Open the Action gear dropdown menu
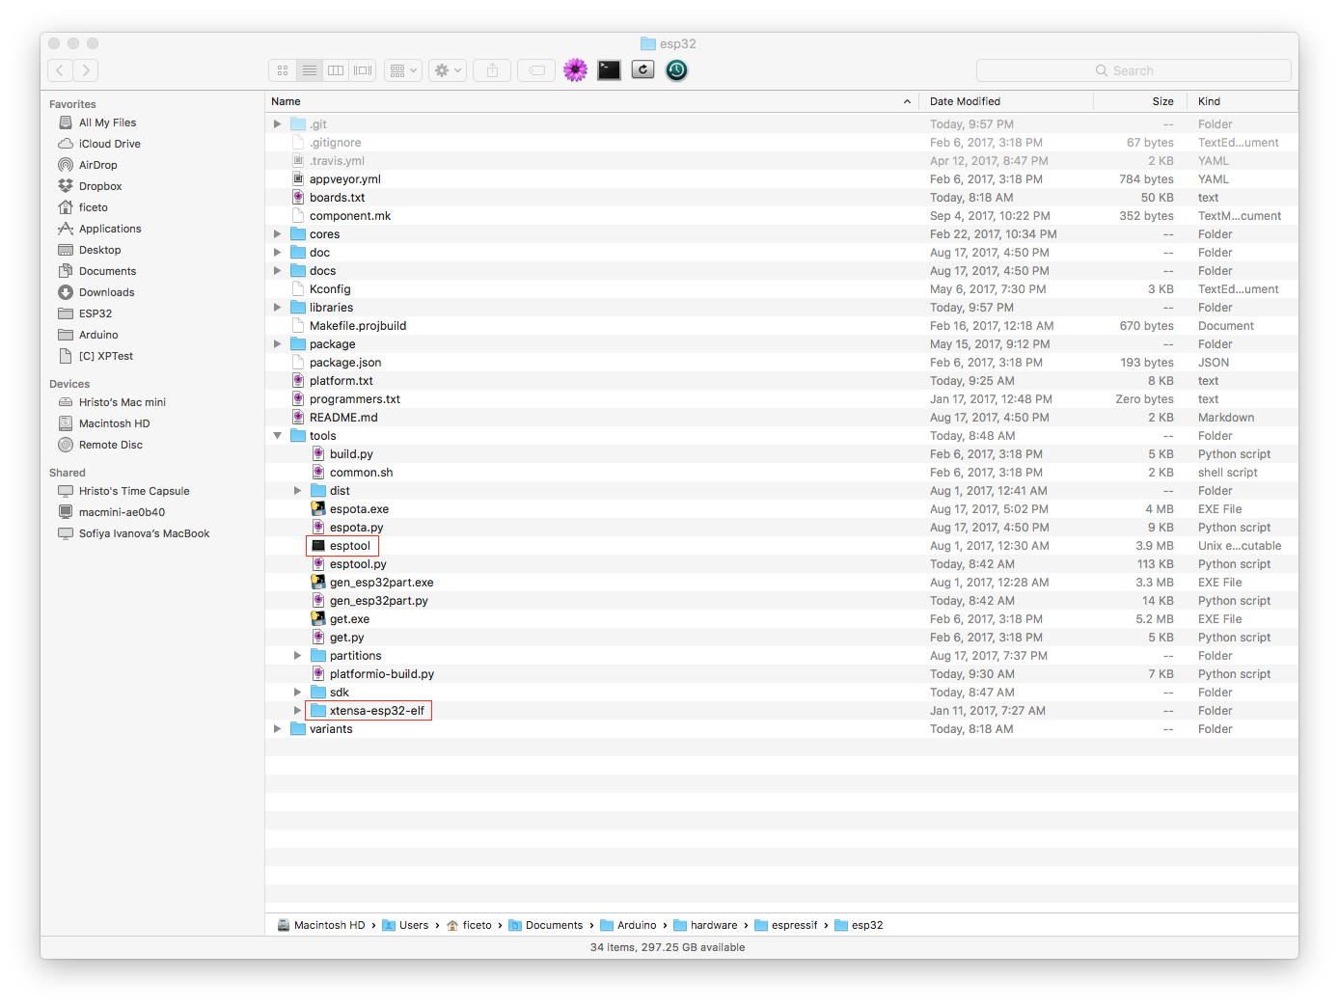1339x1007 pixels. click(446, 69)
